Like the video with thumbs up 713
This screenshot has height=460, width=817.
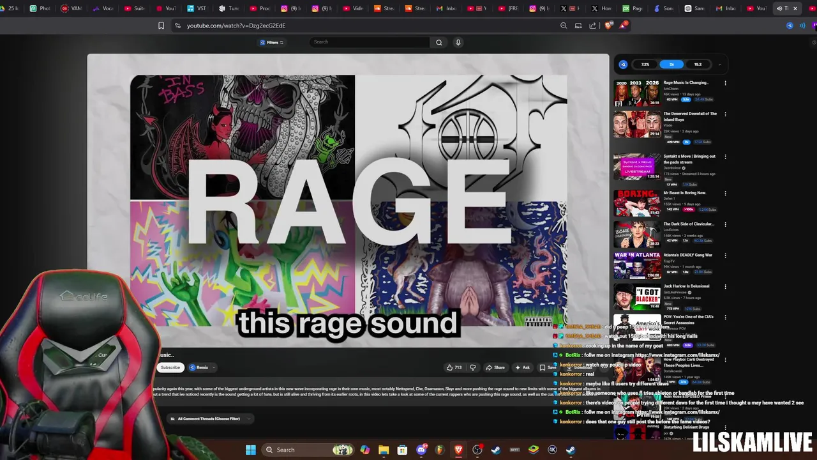coord(454,367)
